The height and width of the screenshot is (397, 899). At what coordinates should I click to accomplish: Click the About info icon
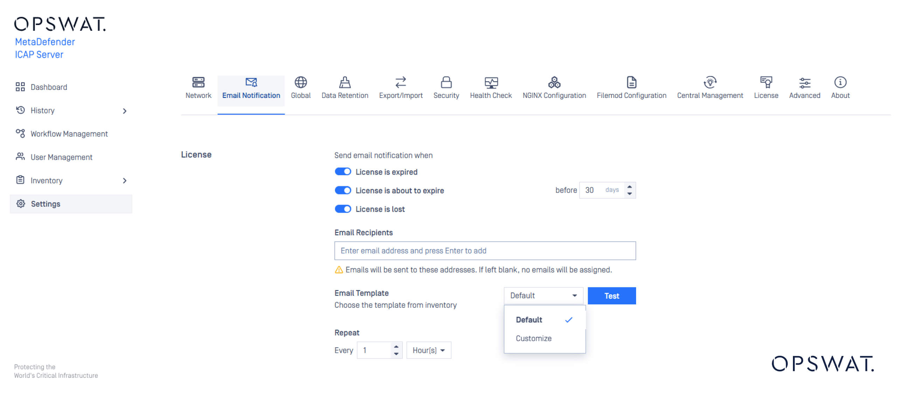(840, 83)
